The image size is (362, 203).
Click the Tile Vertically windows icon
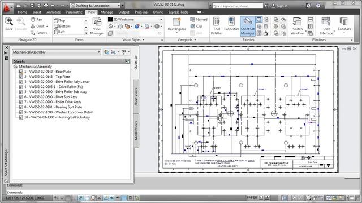pyautogui.click(x=311, y=27)
